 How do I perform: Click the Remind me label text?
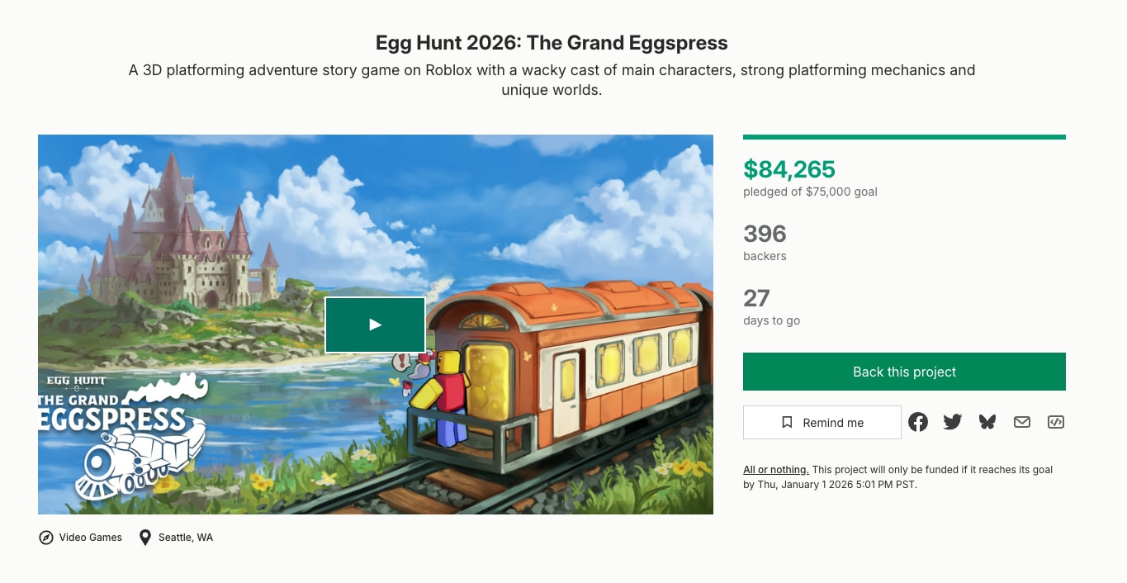(x=833, y=423)
